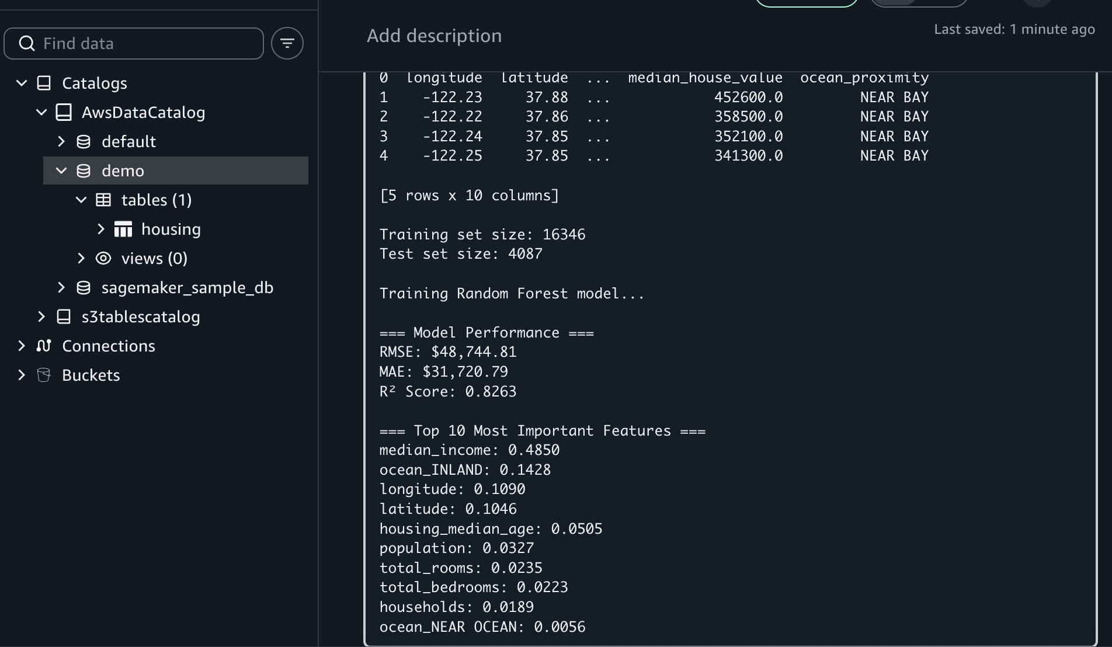Expand the Buckets section
1112x647 pixels.
pyautogui.click(x=22, y=375)
